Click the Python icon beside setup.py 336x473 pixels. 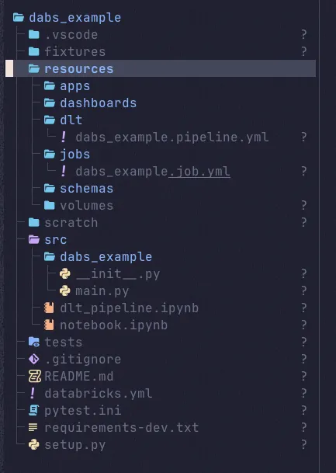[x=33, y=444]
